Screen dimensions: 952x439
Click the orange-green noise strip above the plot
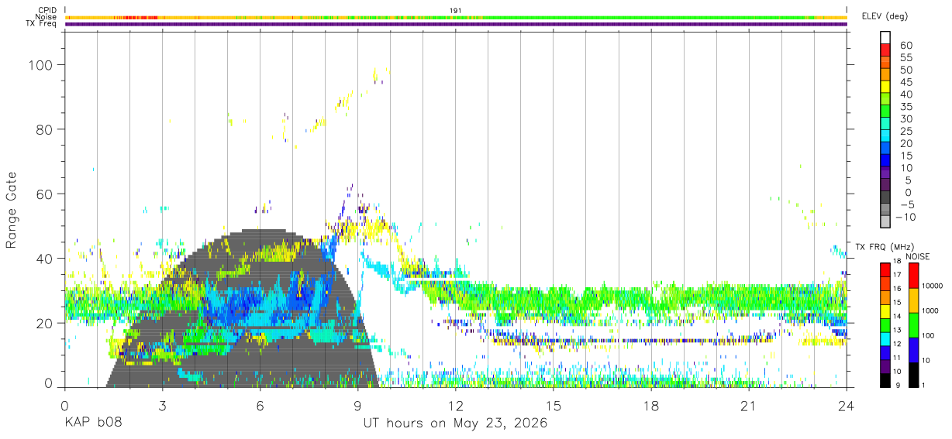[456, 17]
